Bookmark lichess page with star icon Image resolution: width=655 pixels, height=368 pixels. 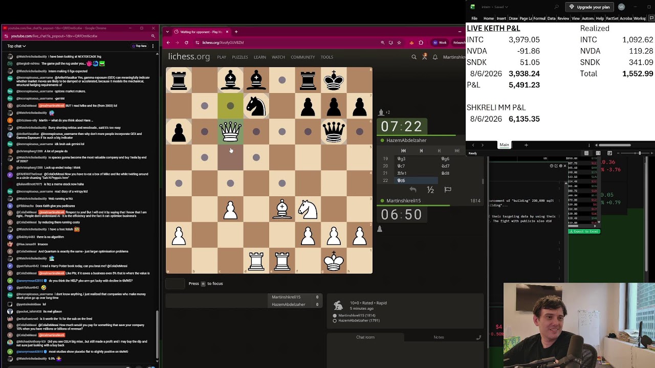pos(399,42)
